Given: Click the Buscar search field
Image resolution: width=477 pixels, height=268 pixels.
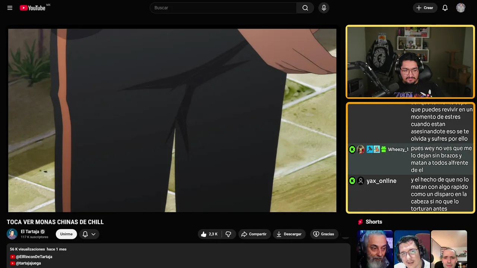Looking at the screenshot, I should tap(223, 8).
